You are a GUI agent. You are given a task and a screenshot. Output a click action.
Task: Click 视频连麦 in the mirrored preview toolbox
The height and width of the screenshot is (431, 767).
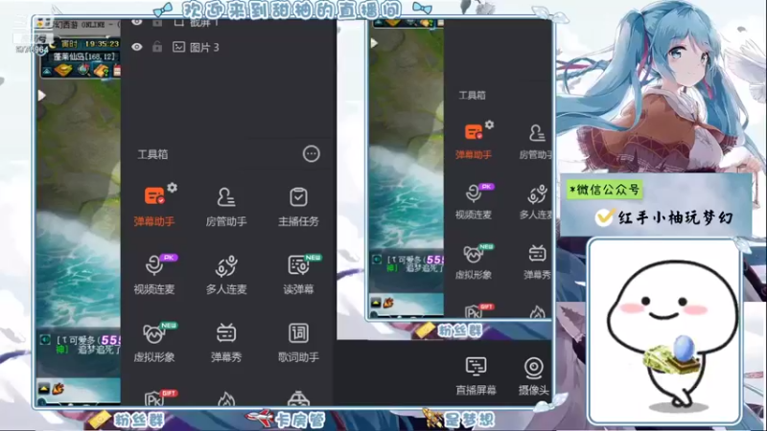click(474, 201)
